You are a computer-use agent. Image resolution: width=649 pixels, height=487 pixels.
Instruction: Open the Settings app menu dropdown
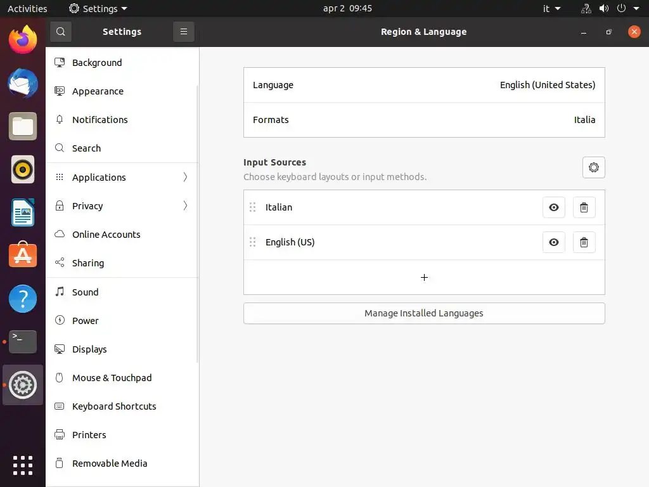[x=98, y=8]
